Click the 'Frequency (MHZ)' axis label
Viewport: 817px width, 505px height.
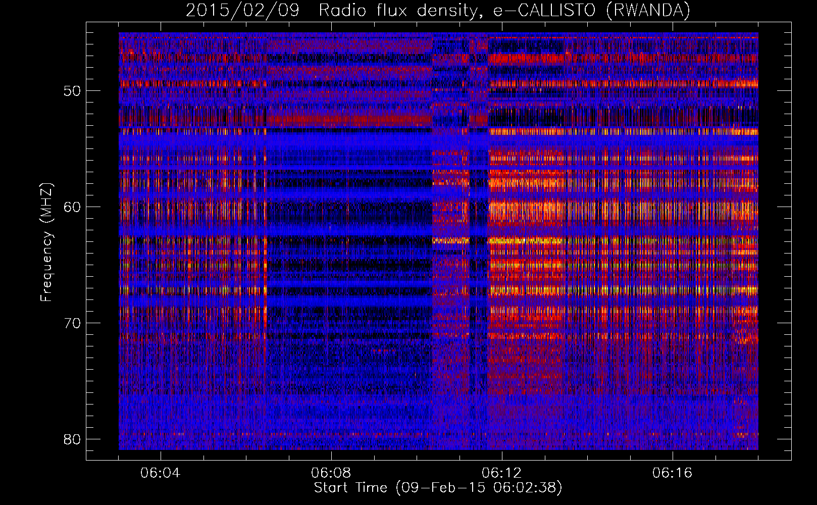[46, 242]
